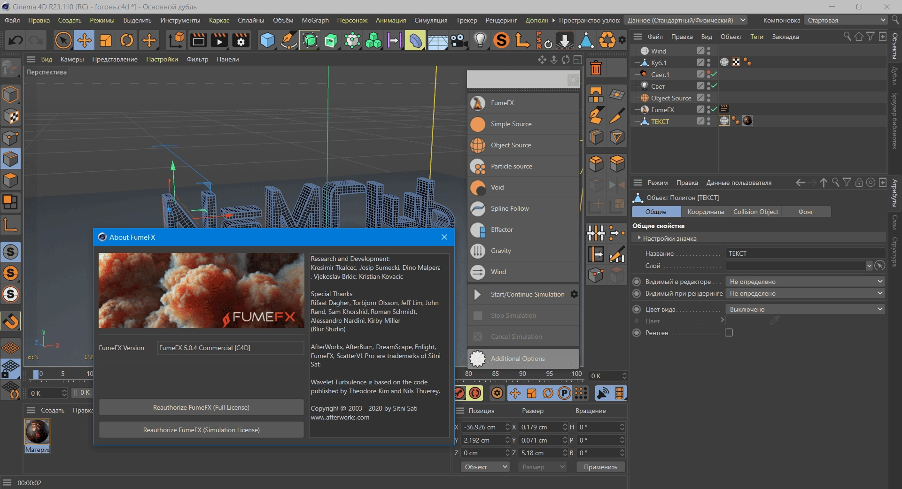902x489 pixels.
Task: Add Cube primitive from toolbar
Action: (267, 40)
